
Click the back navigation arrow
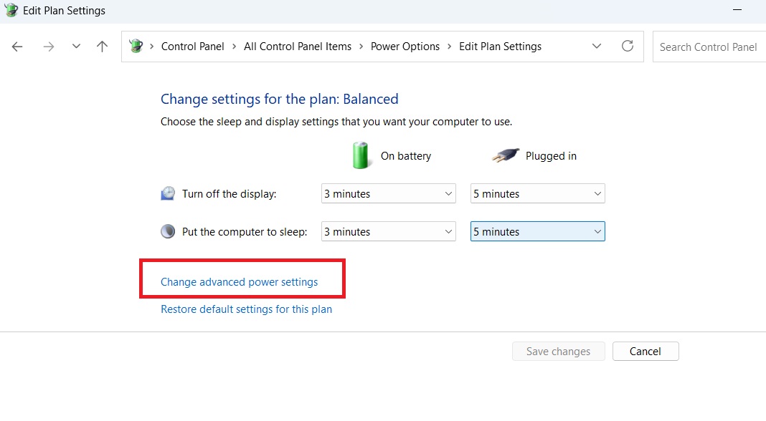pyautogui.click(x=16, y=46)
